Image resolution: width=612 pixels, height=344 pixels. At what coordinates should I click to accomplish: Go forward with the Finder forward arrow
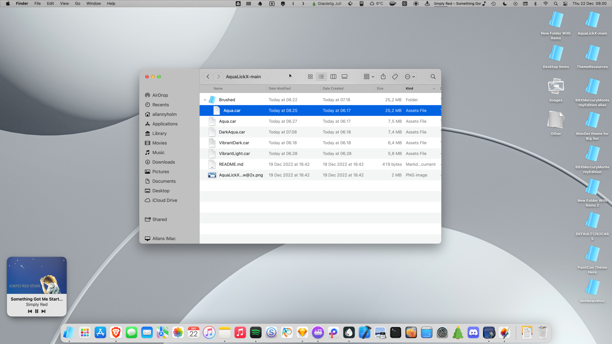pos(218,77)
